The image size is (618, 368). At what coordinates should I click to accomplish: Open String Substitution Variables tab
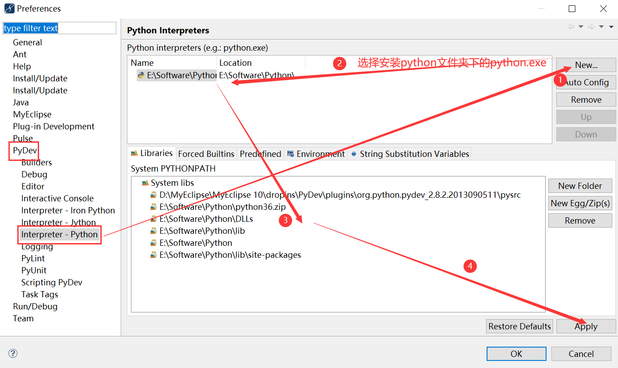(409, 154)
